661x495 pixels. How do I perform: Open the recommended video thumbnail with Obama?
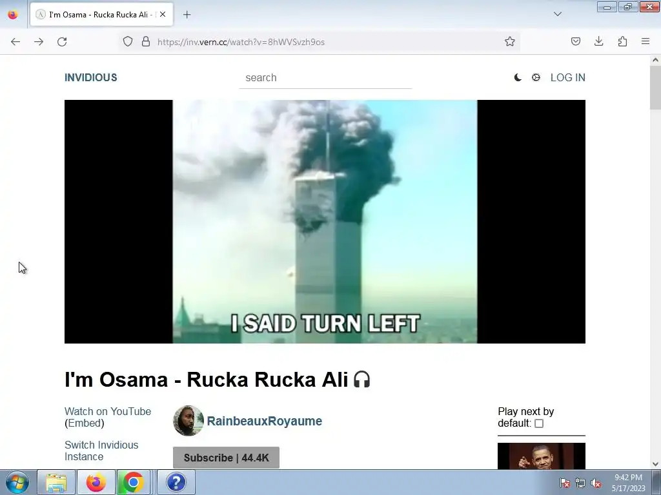(542, 456)
